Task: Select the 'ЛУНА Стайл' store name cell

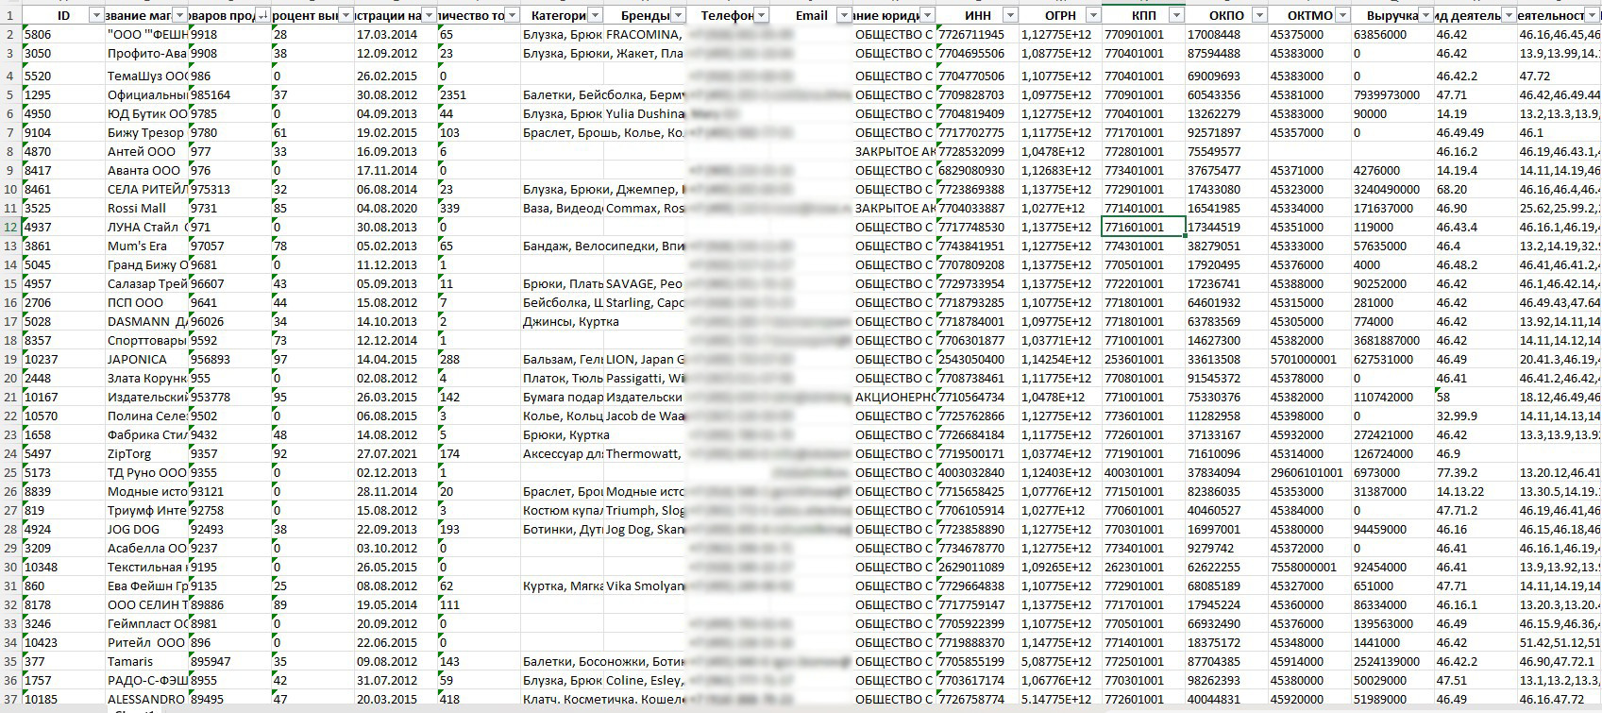Action: coord(146,227)
